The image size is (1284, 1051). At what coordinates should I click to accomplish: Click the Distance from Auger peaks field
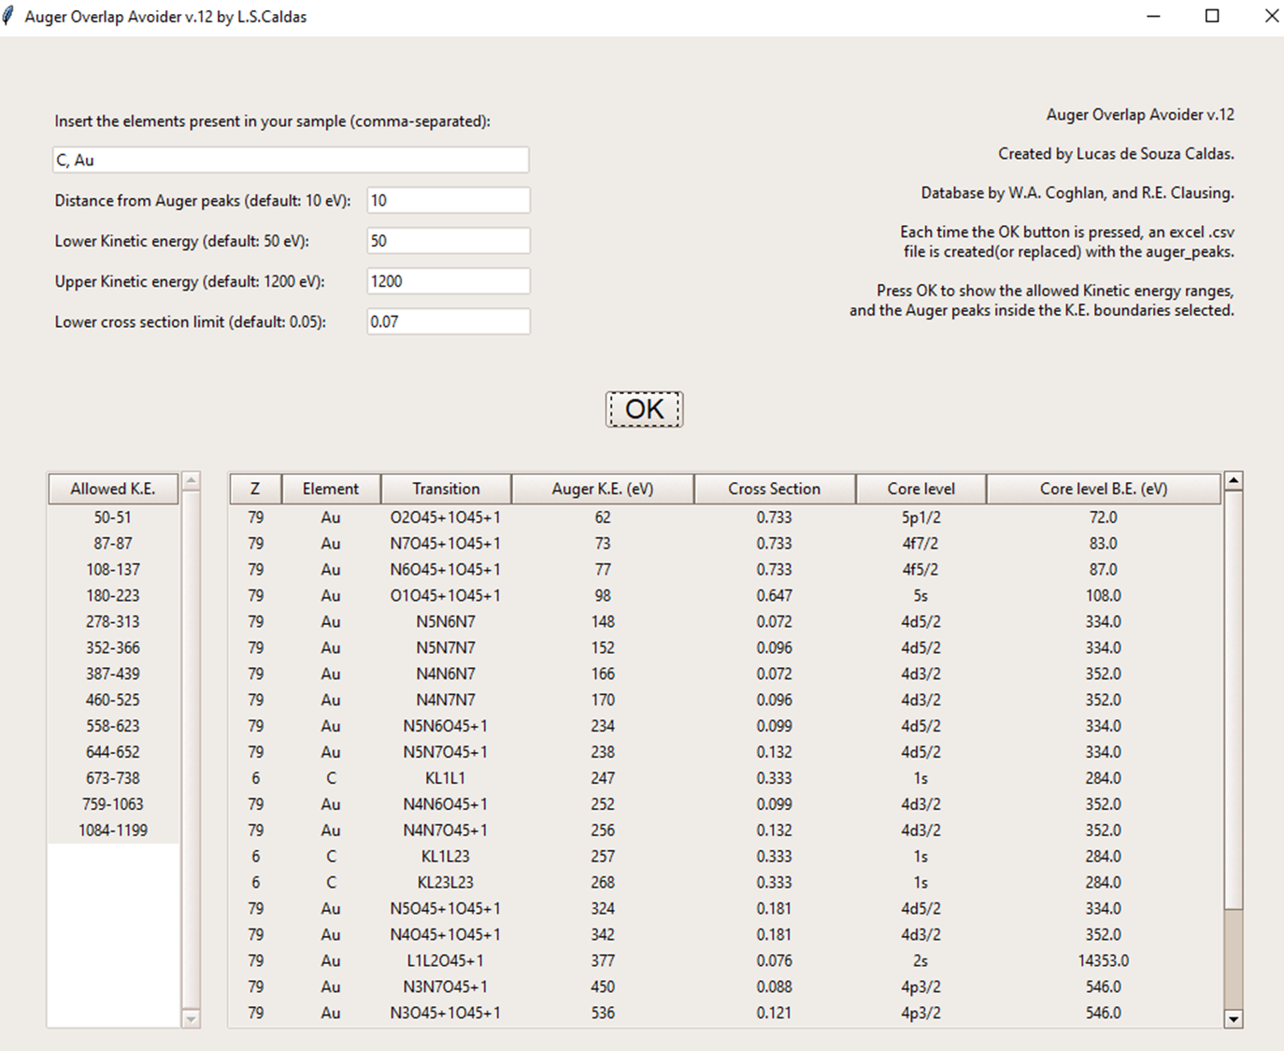coord(448,199)
